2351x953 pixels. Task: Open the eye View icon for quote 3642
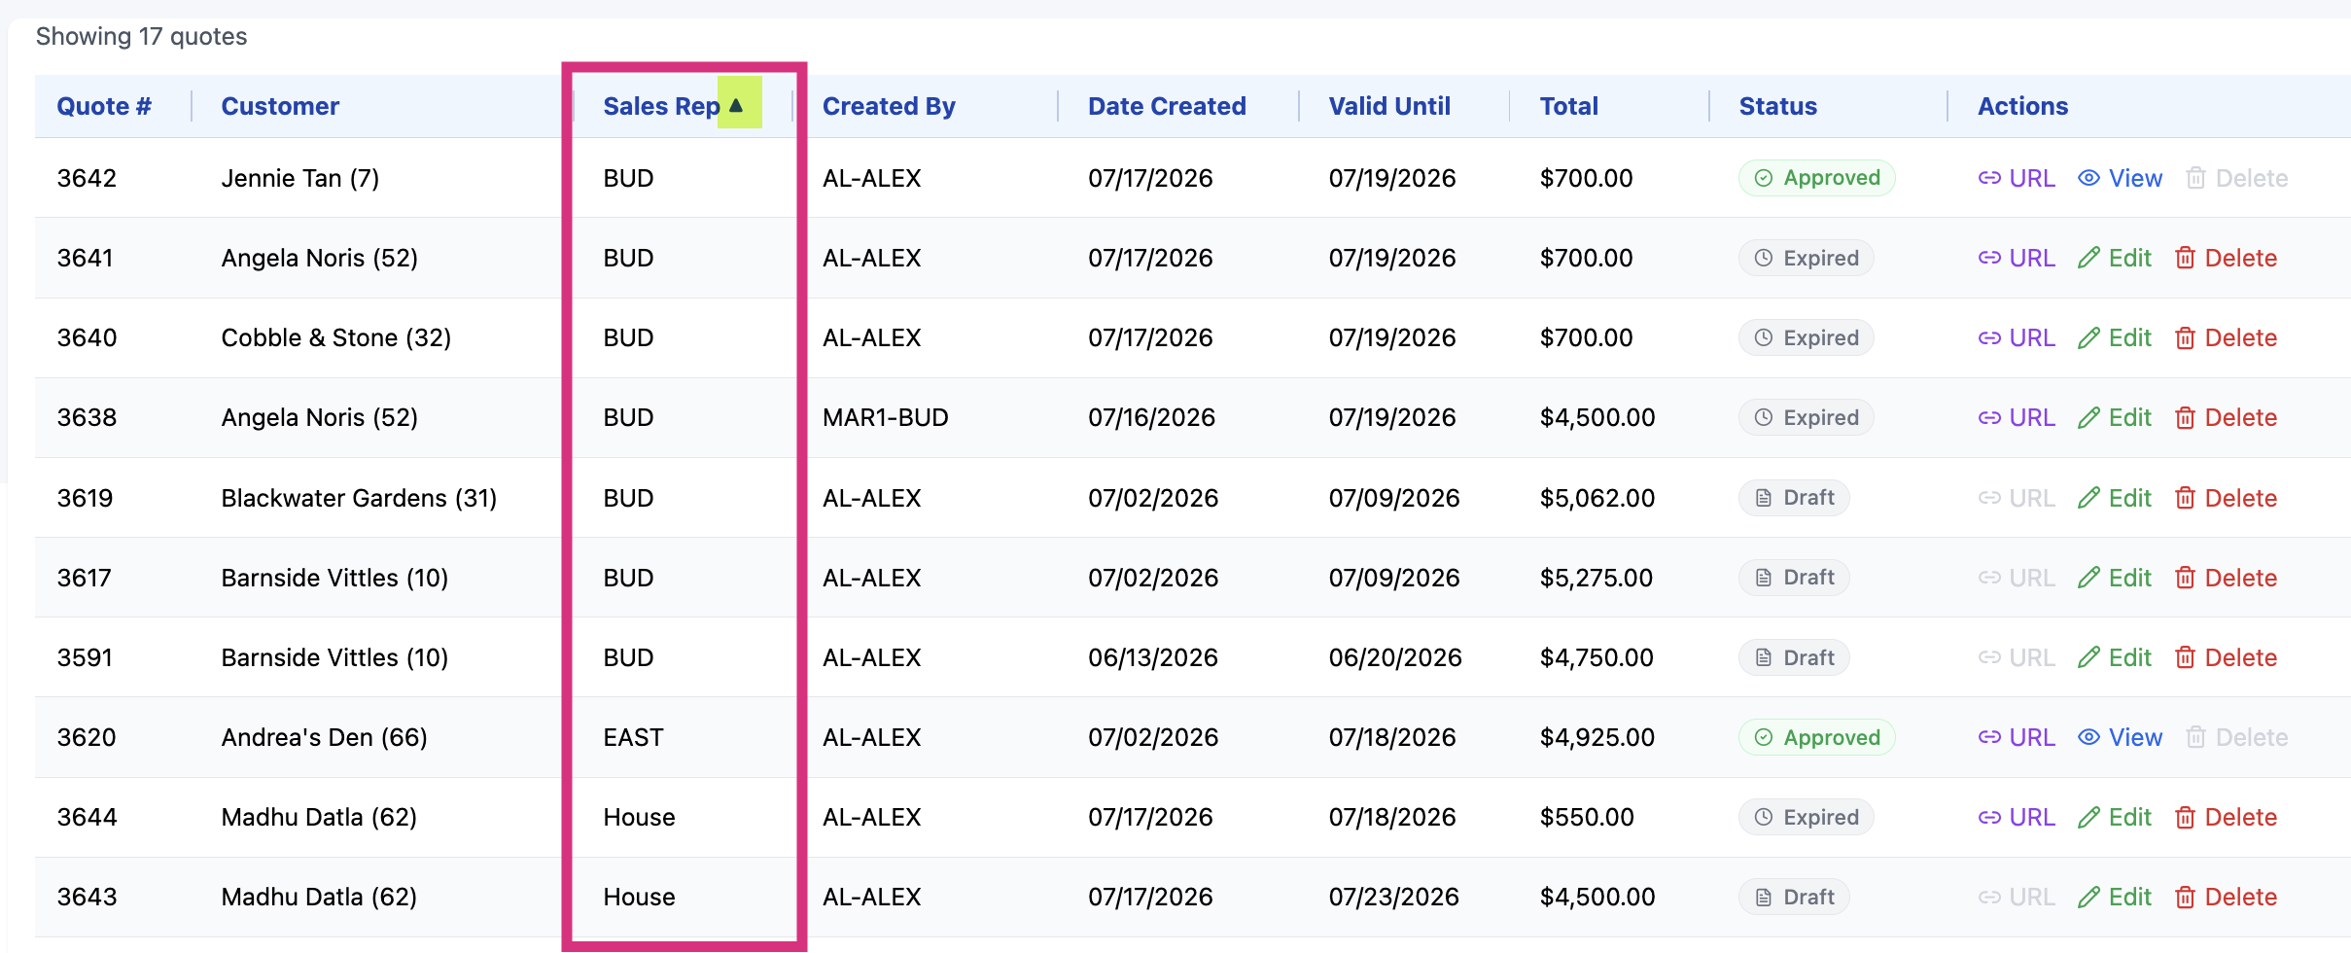click(2088, 178)
